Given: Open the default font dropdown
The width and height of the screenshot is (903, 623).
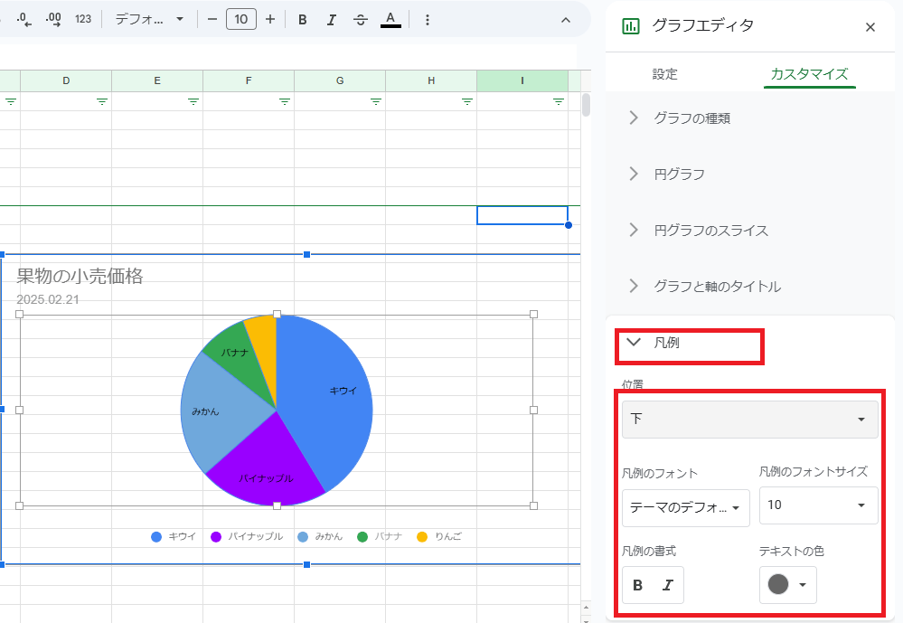Looking at the screenshot, I should coord(149,20).
